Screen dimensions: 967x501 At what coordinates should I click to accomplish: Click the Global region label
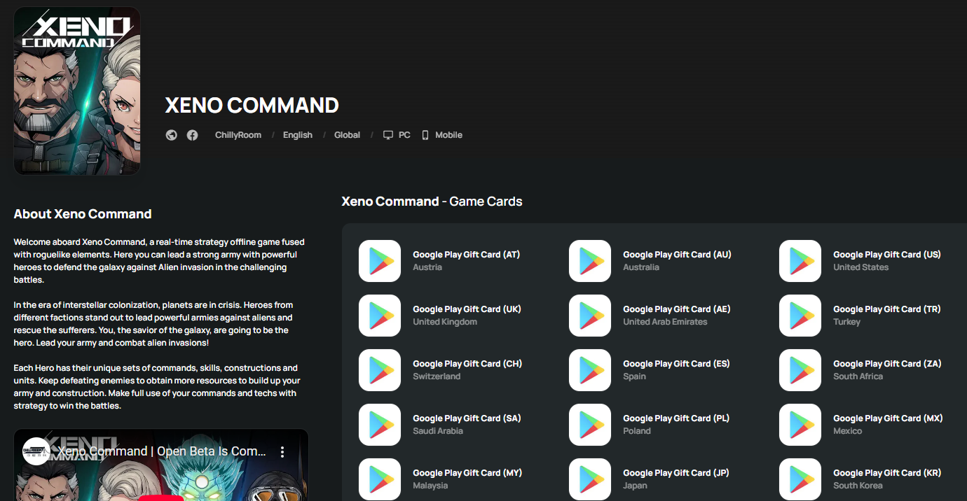click(347, 135)
